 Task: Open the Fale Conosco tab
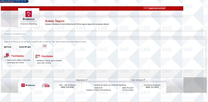pos(138,80)
